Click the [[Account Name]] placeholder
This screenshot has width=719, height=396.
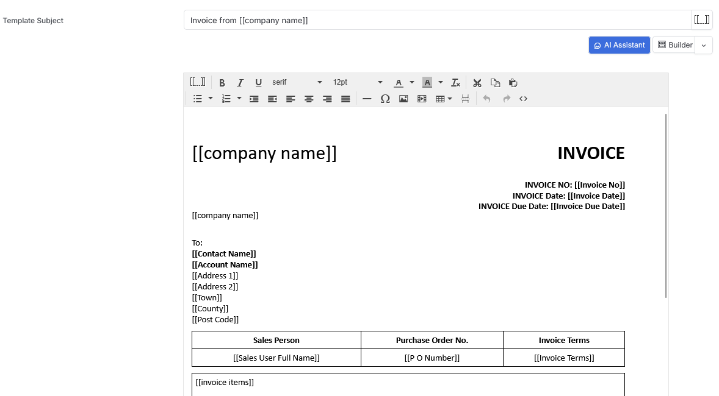click(x=225, y=264)
